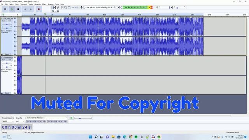Click the Trim audio icon
The image size is (249, 140).
[x=73, y=7]
